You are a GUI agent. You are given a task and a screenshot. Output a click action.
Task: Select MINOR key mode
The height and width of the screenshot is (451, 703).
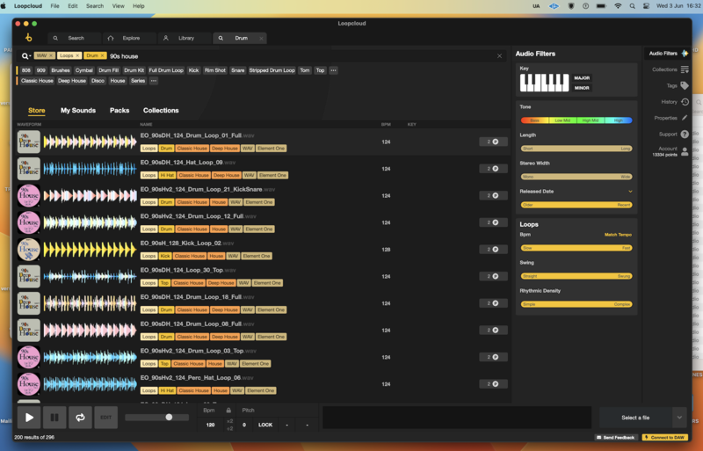582,88
